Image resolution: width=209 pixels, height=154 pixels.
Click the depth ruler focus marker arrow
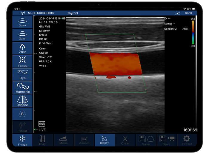(x=35, y=129)
